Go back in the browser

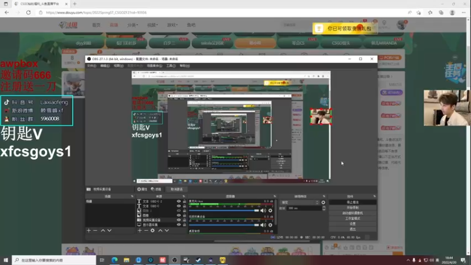coord(7,12)
